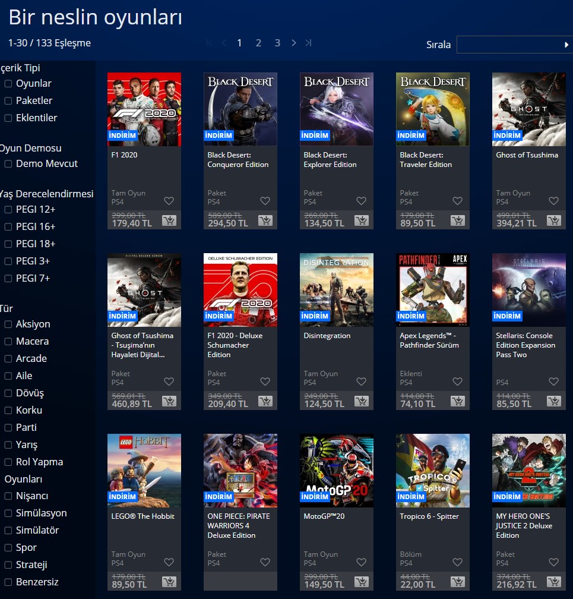Wishlist ONE PIECE: PIRATE WARRIORS 4 heart
The height and width of the screenshot is (599, 573).
tap(265, 562)
